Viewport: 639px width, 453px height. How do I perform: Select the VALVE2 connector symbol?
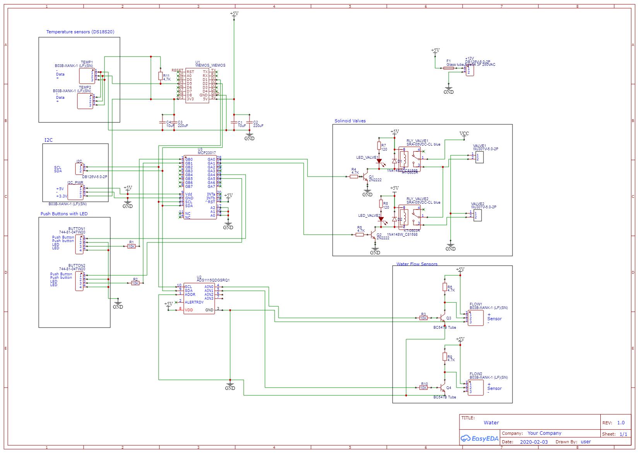[477, 215]
